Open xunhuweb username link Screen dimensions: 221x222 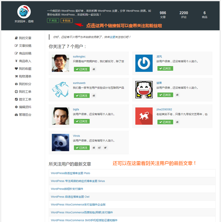(79, 83)
